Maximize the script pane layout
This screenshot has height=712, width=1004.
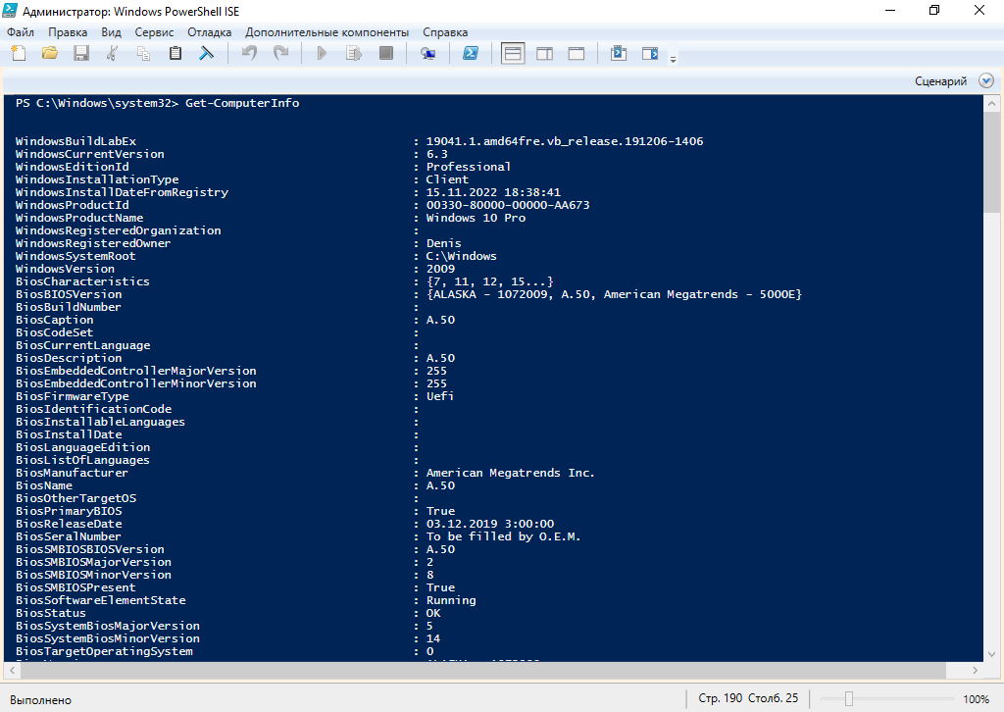click(576, 54)
